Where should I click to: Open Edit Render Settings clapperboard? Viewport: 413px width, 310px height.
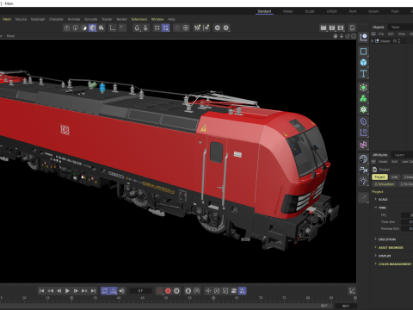341,28
